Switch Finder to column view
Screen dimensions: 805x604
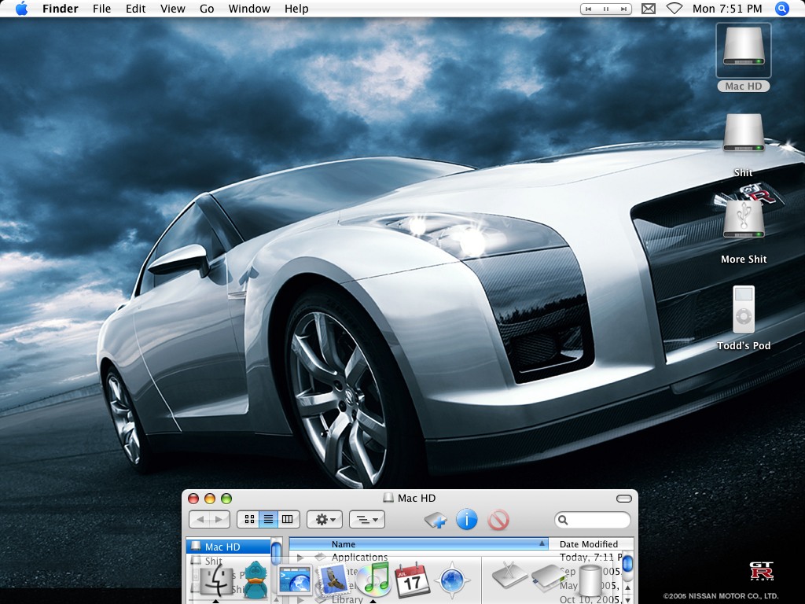coord(288,519)
